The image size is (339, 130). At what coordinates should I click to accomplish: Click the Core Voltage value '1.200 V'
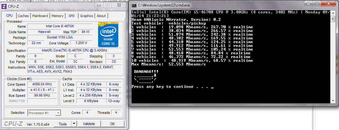(x=81, y=43)
